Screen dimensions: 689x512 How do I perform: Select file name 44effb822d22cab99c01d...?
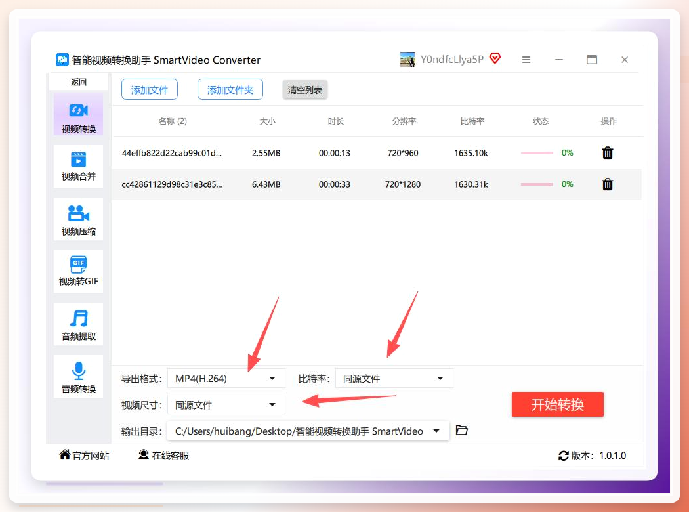172,153
